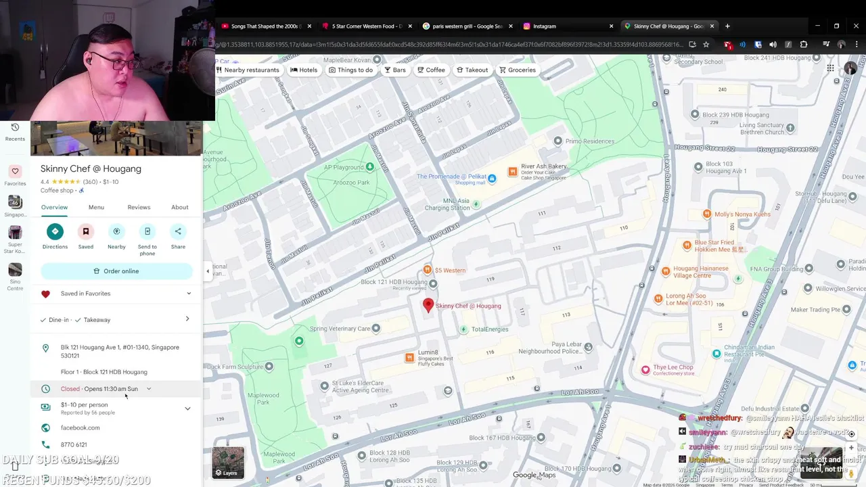This screenshot has width=866, height=487.
Task: Open the Reviews tab
Action: pyautogui.click(x=139, y=207)
